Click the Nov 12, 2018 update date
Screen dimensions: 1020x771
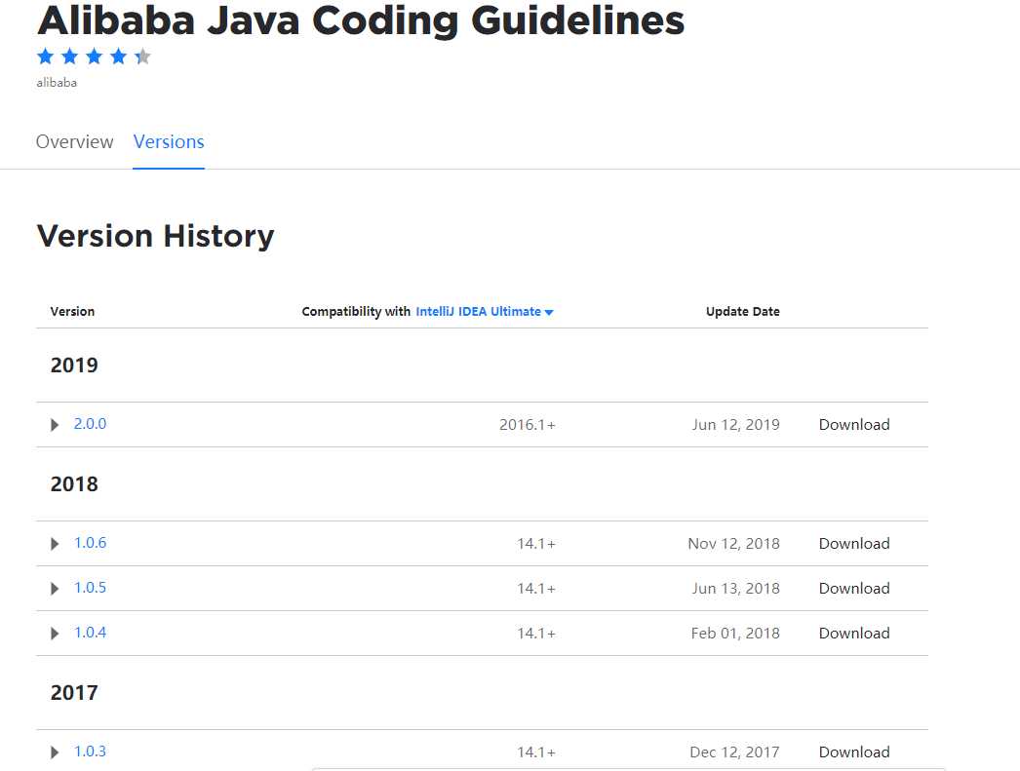pyautogui.click(x=733, y=544)
